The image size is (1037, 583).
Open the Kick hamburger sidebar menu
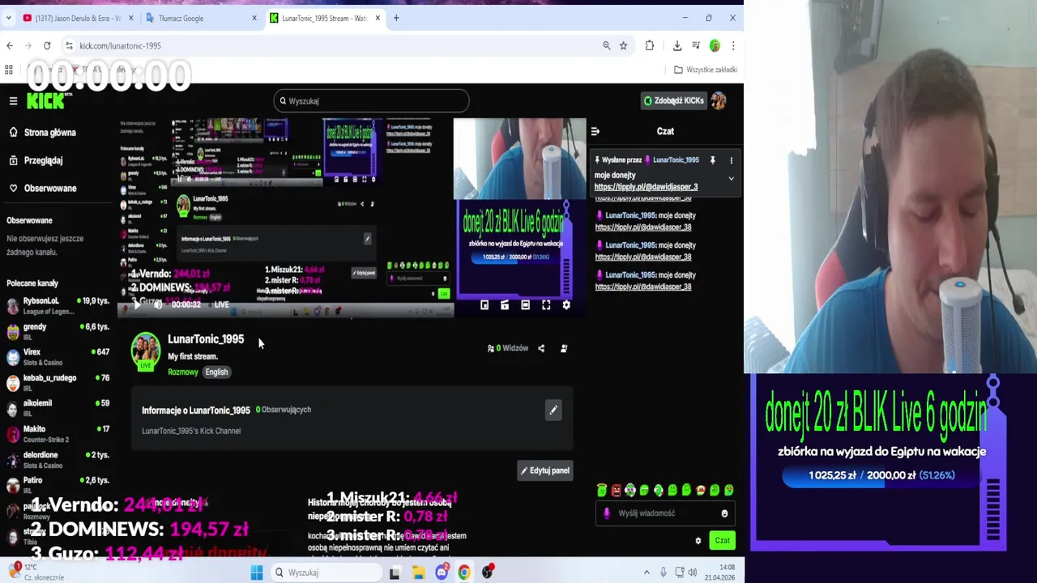13,100
